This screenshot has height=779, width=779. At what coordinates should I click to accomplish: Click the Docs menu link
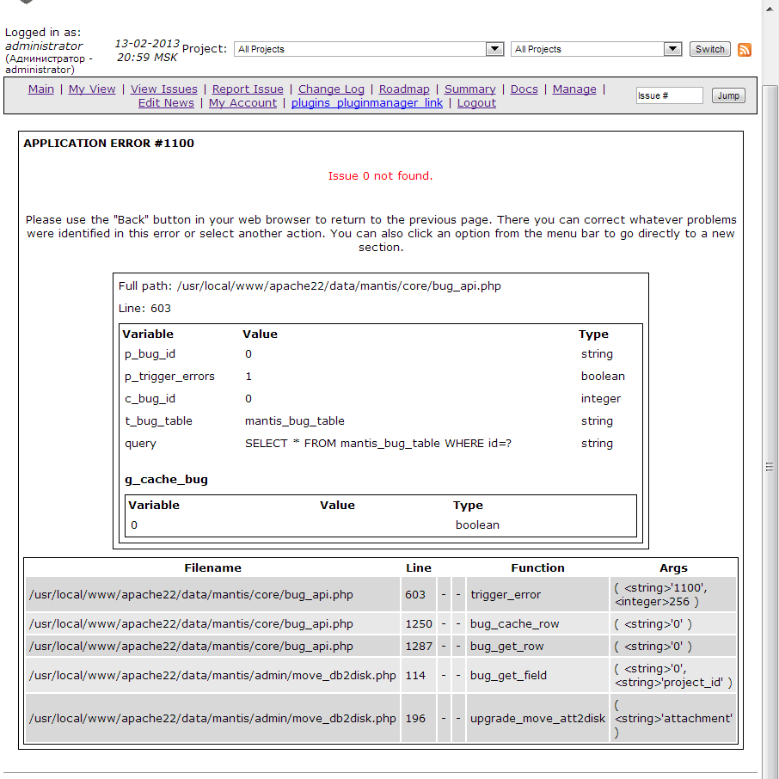coord(524,89)
